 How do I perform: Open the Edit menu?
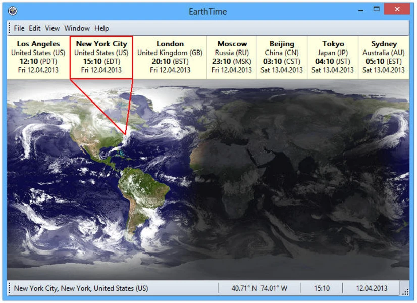pyautogui.click(x=34, y=28)
